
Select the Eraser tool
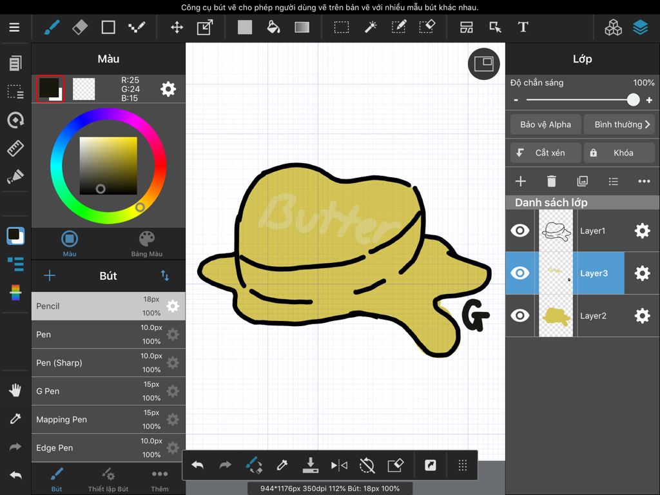(x=80, y=27)
